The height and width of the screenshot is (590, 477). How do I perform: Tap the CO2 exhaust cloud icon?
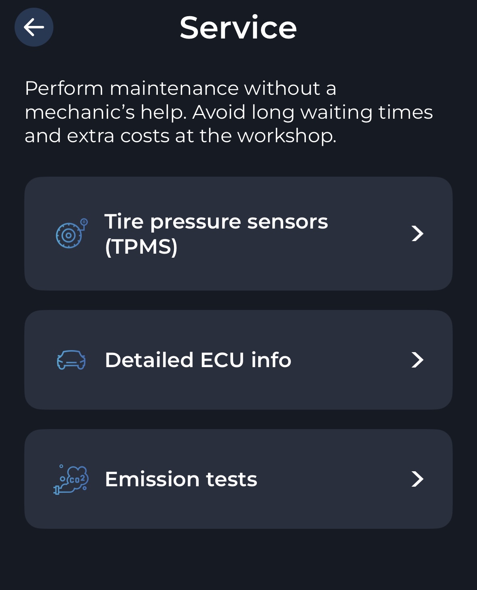click(71, 479)
